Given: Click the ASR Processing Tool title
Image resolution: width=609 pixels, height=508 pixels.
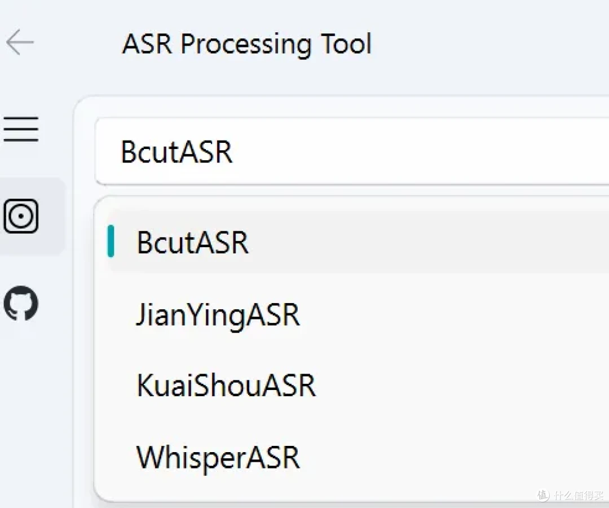Looking at the screenshot, I should [x=247, y=44].
